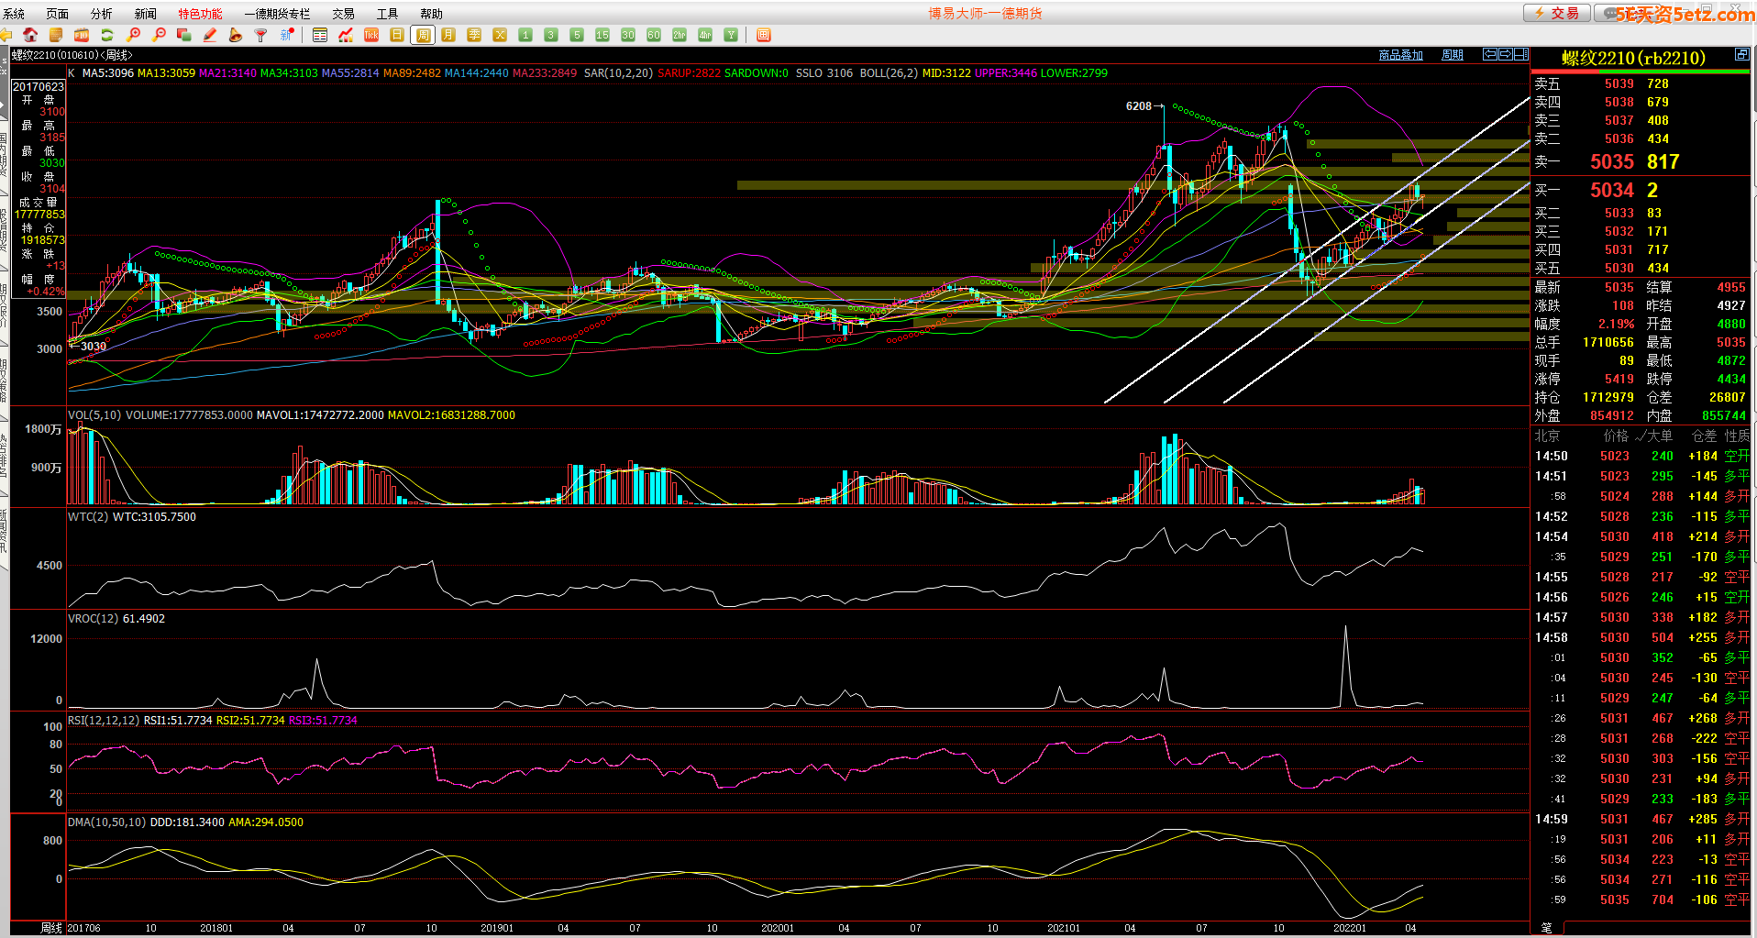Move chart to next with right arrow box
Viewport: 1757px width, 938px height.
point(1505,54)
